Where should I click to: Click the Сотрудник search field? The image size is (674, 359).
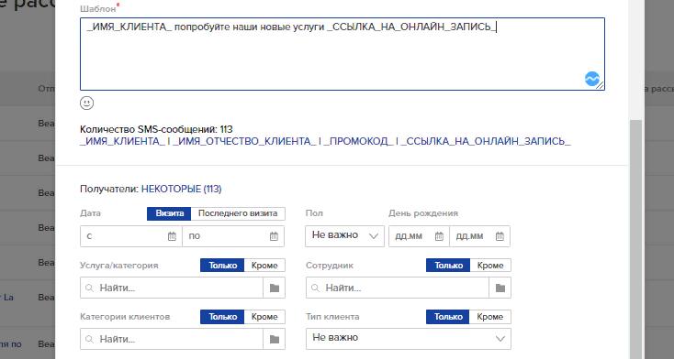(x=398, y=288)
